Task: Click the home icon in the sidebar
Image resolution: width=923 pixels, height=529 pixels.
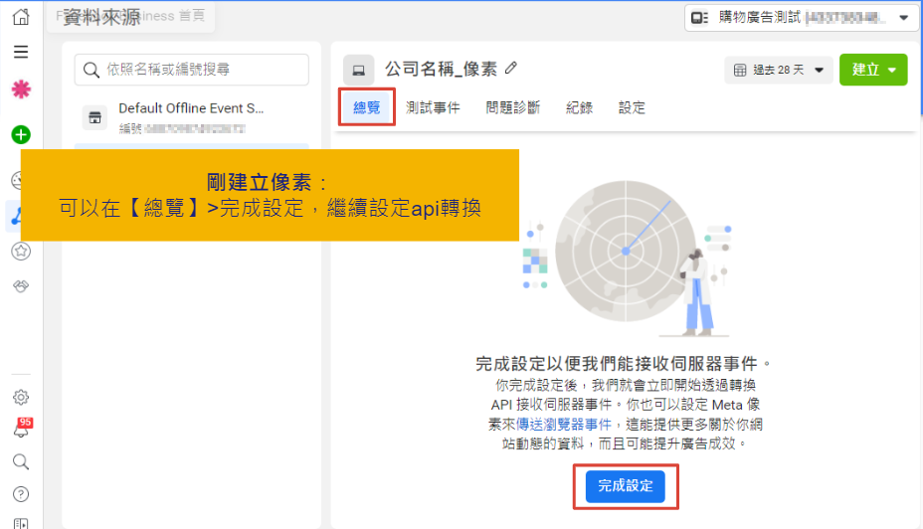Action: click(21, 17)
